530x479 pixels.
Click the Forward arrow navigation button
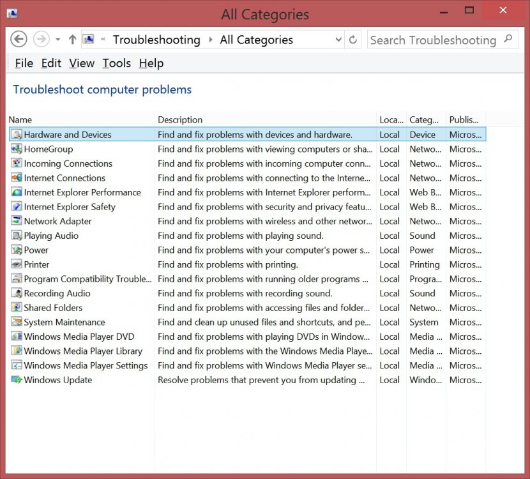coord(42,39)
